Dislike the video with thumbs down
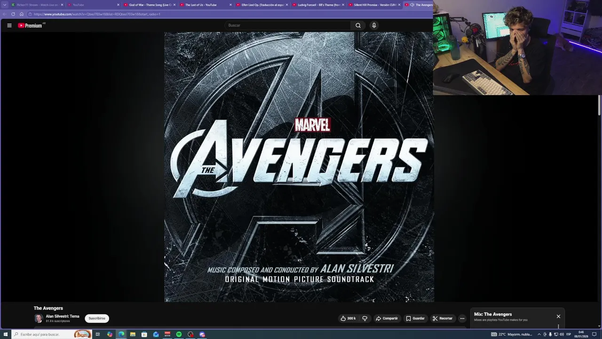 364,318
